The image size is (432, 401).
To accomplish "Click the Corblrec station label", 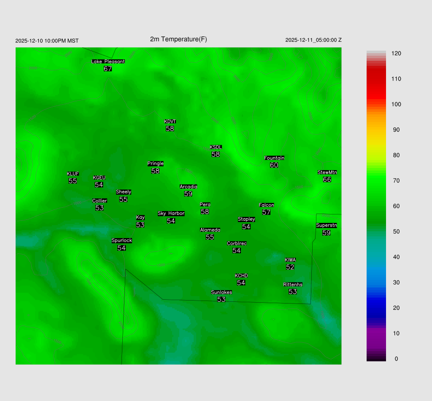I will point(237,244).
